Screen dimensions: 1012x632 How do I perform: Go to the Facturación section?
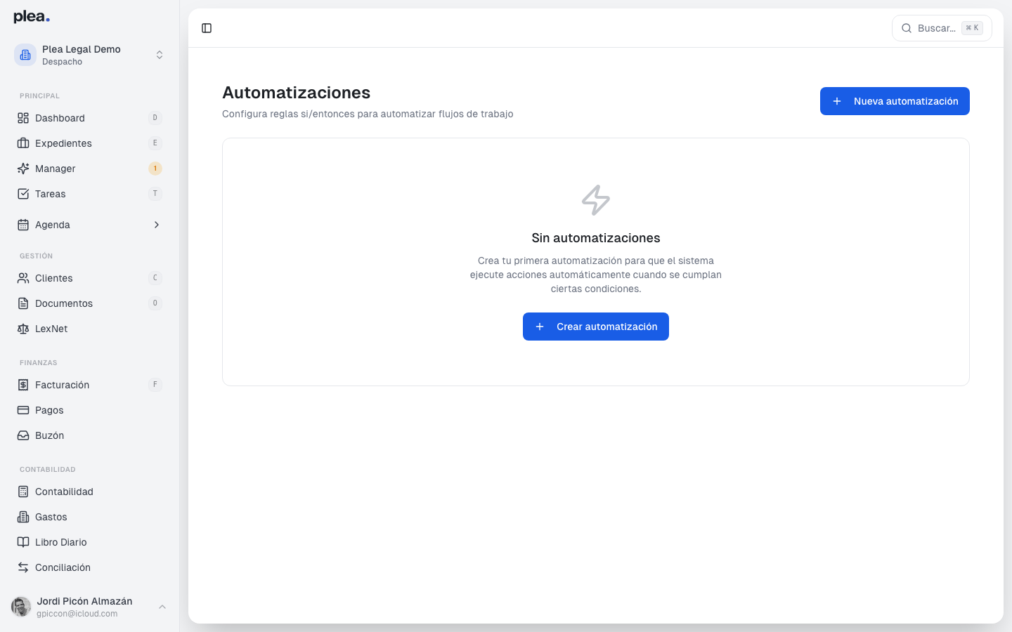pyautogui.click(x=62, y=385)
